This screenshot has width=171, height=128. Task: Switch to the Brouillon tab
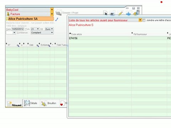point(49,103)
